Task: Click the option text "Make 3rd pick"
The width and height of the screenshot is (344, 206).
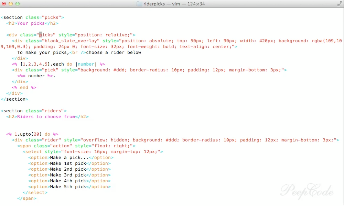Action: click(x=68, y=175)
